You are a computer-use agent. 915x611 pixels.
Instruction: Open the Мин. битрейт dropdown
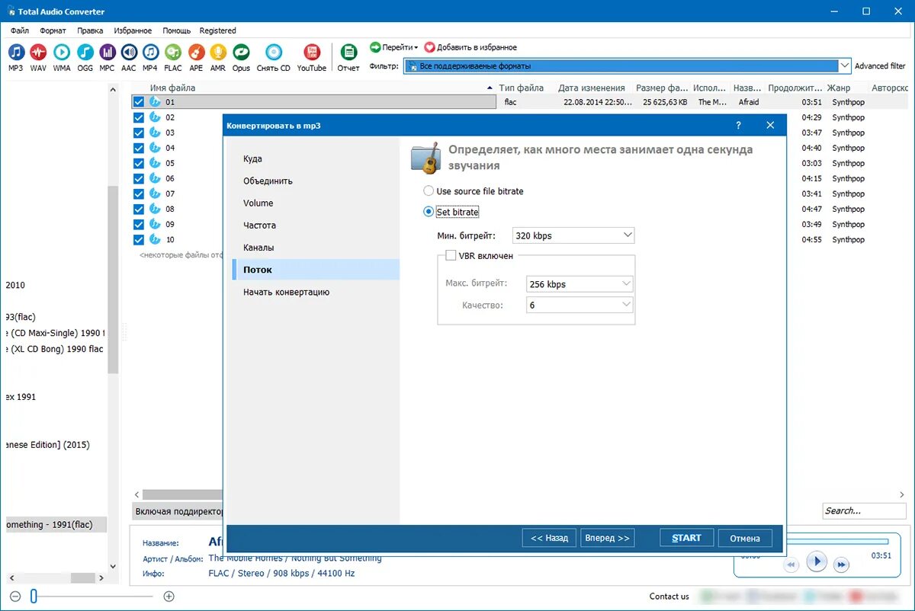[627, 235]
